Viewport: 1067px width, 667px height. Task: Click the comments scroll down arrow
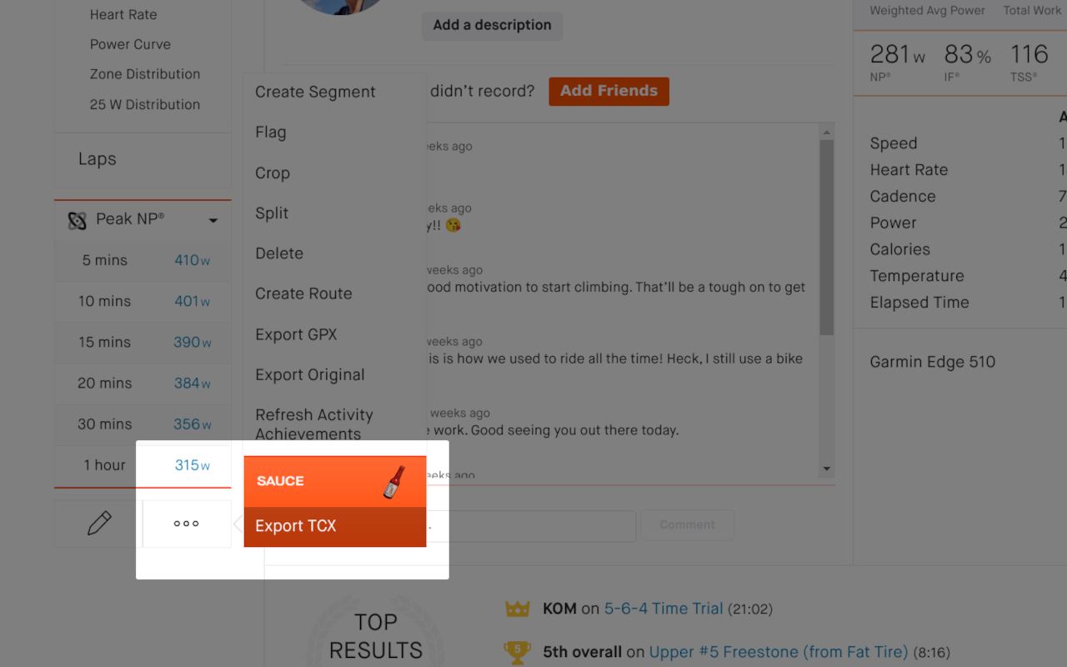(x=826, y=469)
